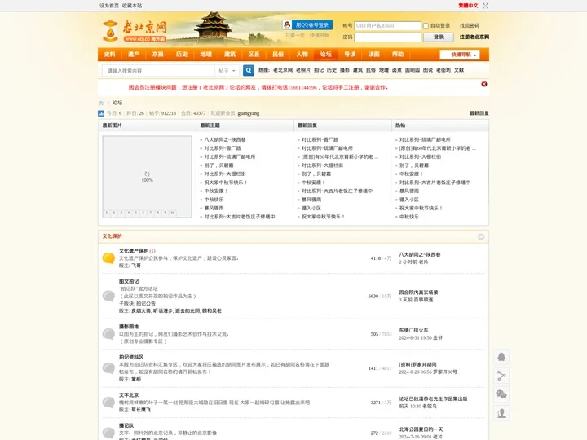Click the gray bubble icon for 拍记资料区
Viewport: 587px width, 440px height.
click(x=108, y=368)
